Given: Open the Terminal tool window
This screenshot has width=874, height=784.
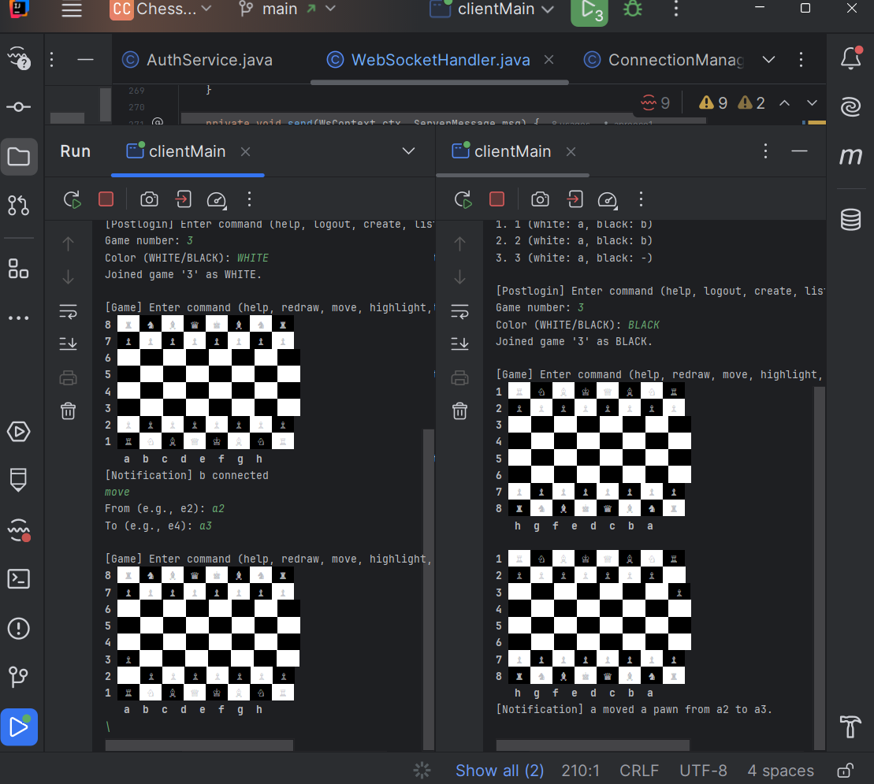Looking at the screenshot, I should point(19,579).
